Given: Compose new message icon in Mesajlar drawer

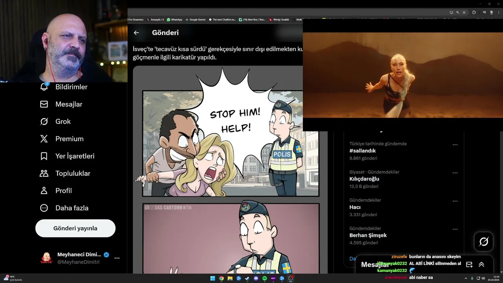Looking at the screenshot, I should pos(469,265).
